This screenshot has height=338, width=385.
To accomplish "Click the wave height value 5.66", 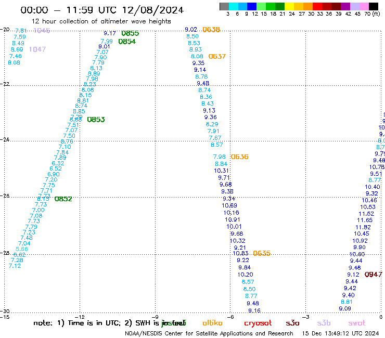I will pos(22,249).
